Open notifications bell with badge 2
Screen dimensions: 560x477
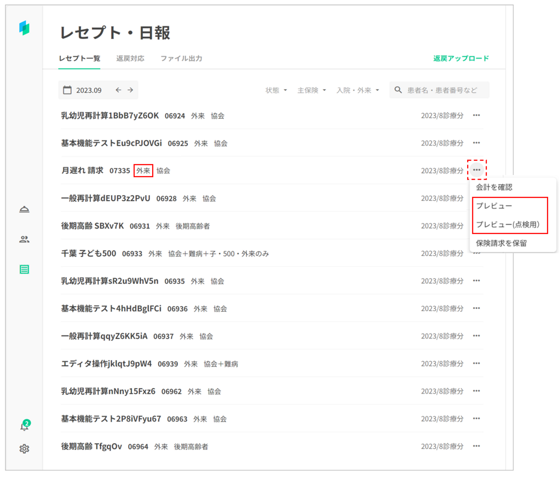click(x=24, y=426)
